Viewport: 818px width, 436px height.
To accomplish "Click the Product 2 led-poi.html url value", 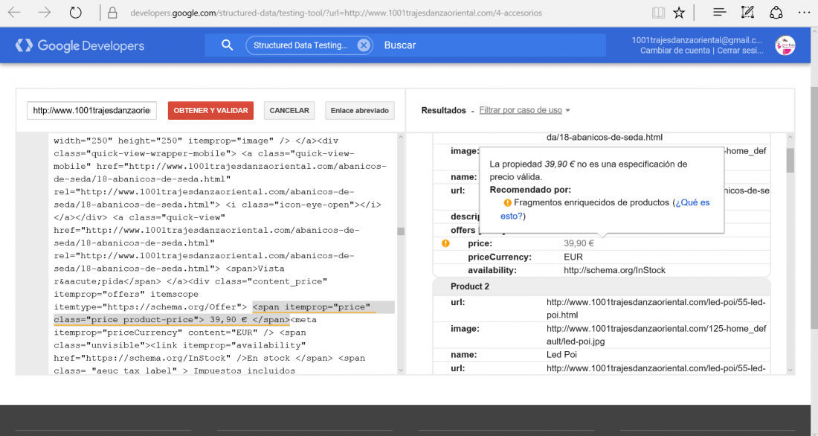I will pos(656,309).
